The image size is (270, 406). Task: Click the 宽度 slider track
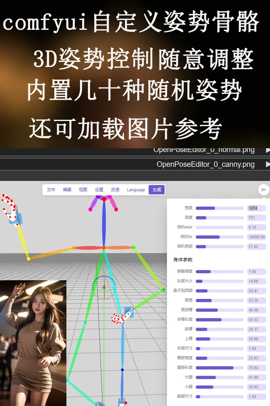click(219, 208)
